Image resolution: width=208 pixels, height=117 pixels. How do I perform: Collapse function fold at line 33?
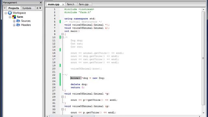[62, 109]
